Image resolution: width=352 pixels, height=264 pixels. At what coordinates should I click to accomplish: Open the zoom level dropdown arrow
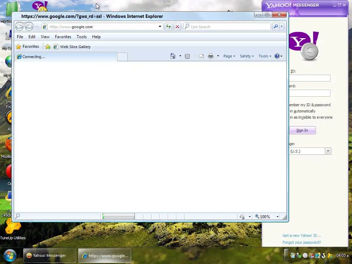(x=277, y=217)
